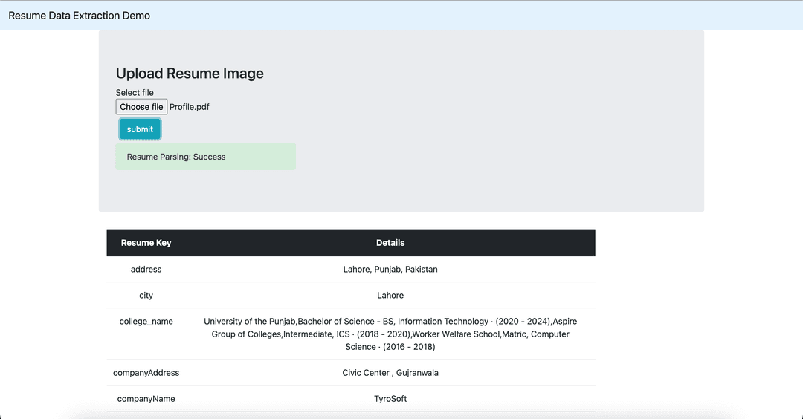Click the Upload Resume Image heading
The image size is (803, 419).
click(190, 73)
